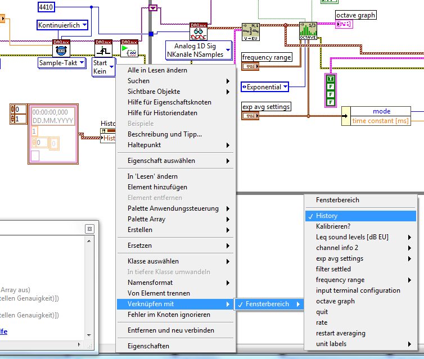This screenshot has width=424, height=359.
Task: Select Von Element trennen
Action: 175,293
